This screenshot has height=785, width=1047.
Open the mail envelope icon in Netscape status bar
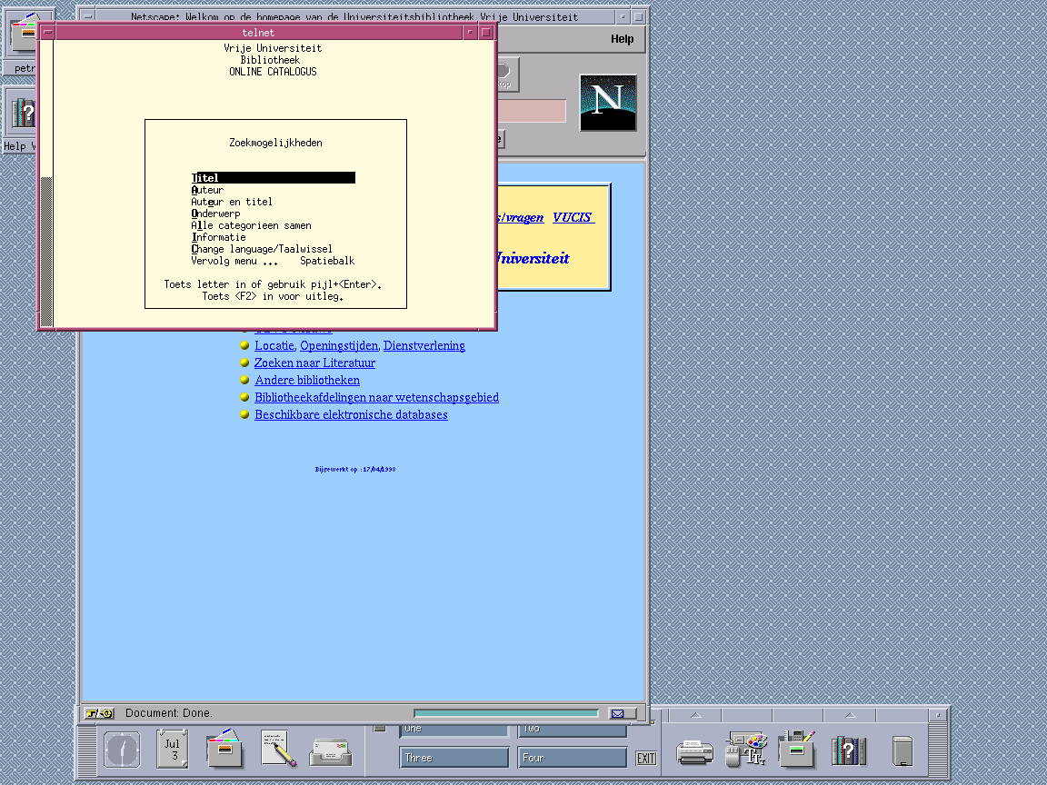pos(618,713)
